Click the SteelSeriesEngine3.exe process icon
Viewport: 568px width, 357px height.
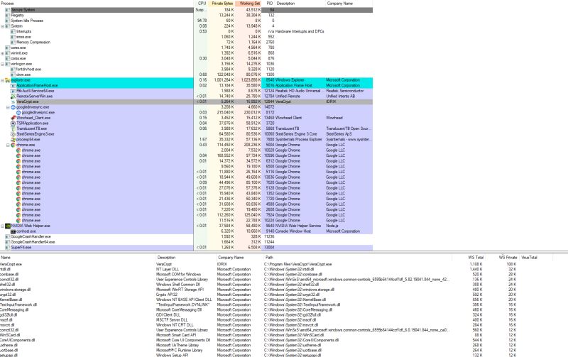(13, 134)
